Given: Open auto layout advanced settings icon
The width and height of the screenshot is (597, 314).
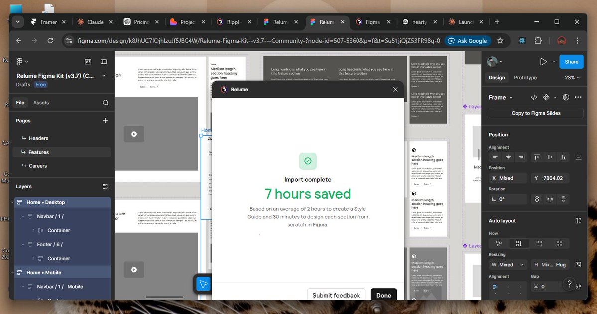Looking at the screenshot, I should click(x=579, y=287).
